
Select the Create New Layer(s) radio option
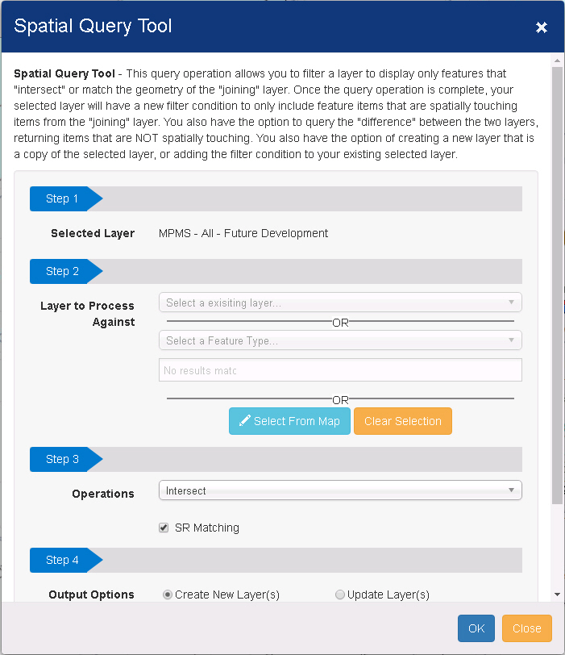[168, 595]
